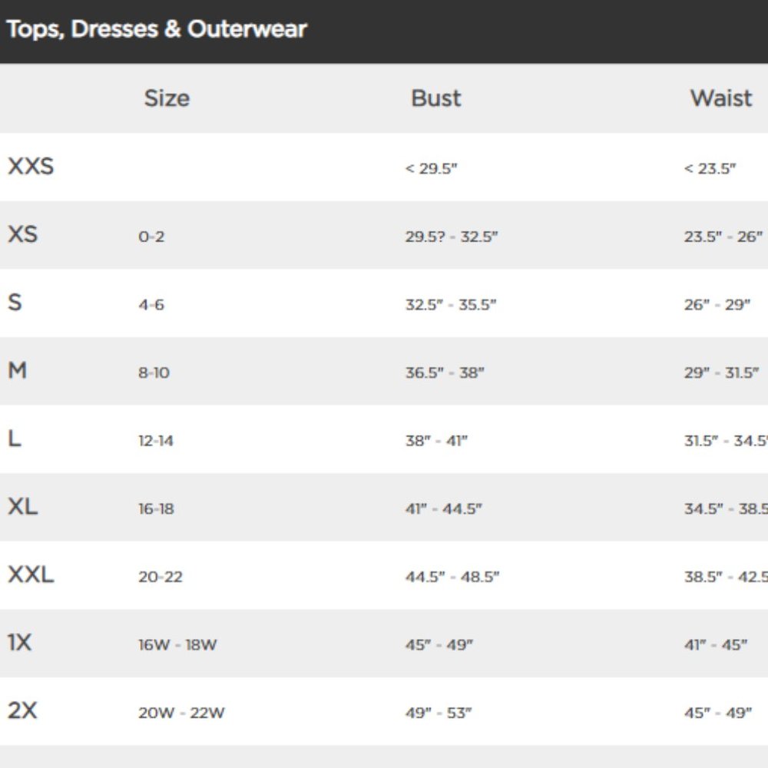
Task: Click the XL row label
Action: (22, 506)
